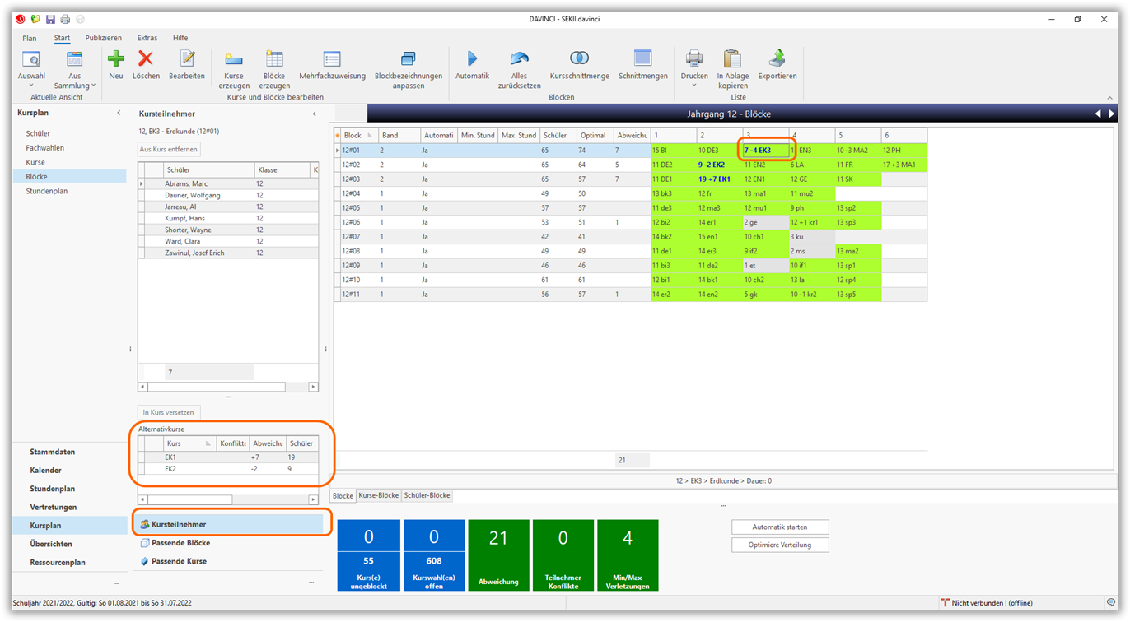Viewport: 1130px width, 622px height.
Task: Select the Passende Blöcke panel
Action: pyautogui.click(x=180, y=543)
